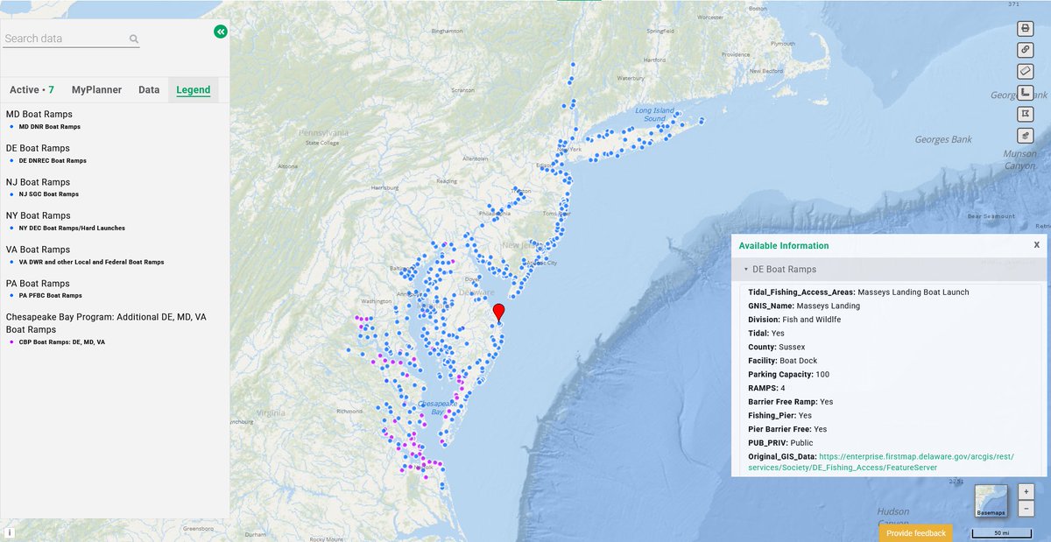Close the Available Information panel
Image resolution: width=1051 pixels, height=542 pixels.
click(x=1036, y=245)
